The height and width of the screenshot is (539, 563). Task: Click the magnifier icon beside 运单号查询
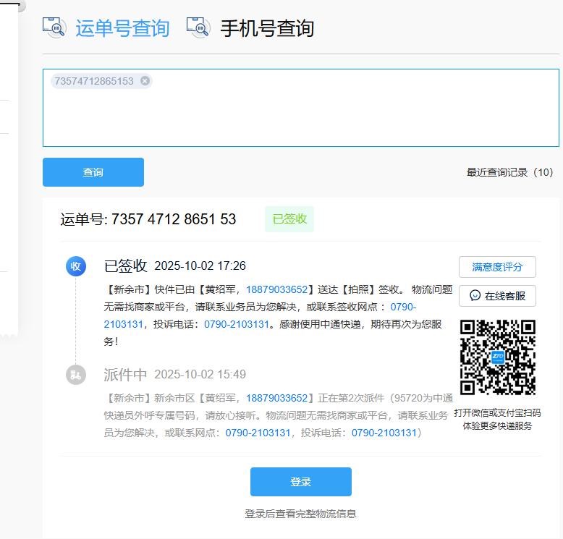click(x=54, y=27)
